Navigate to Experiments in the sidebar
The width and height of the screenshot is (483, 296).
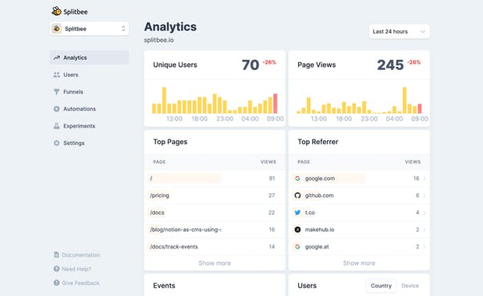coord(89,125)
